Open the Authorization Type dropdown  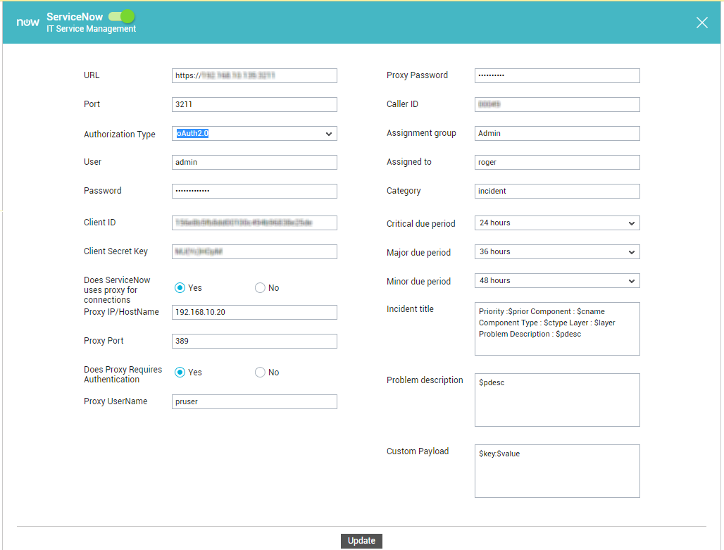(x=254, y=134)
